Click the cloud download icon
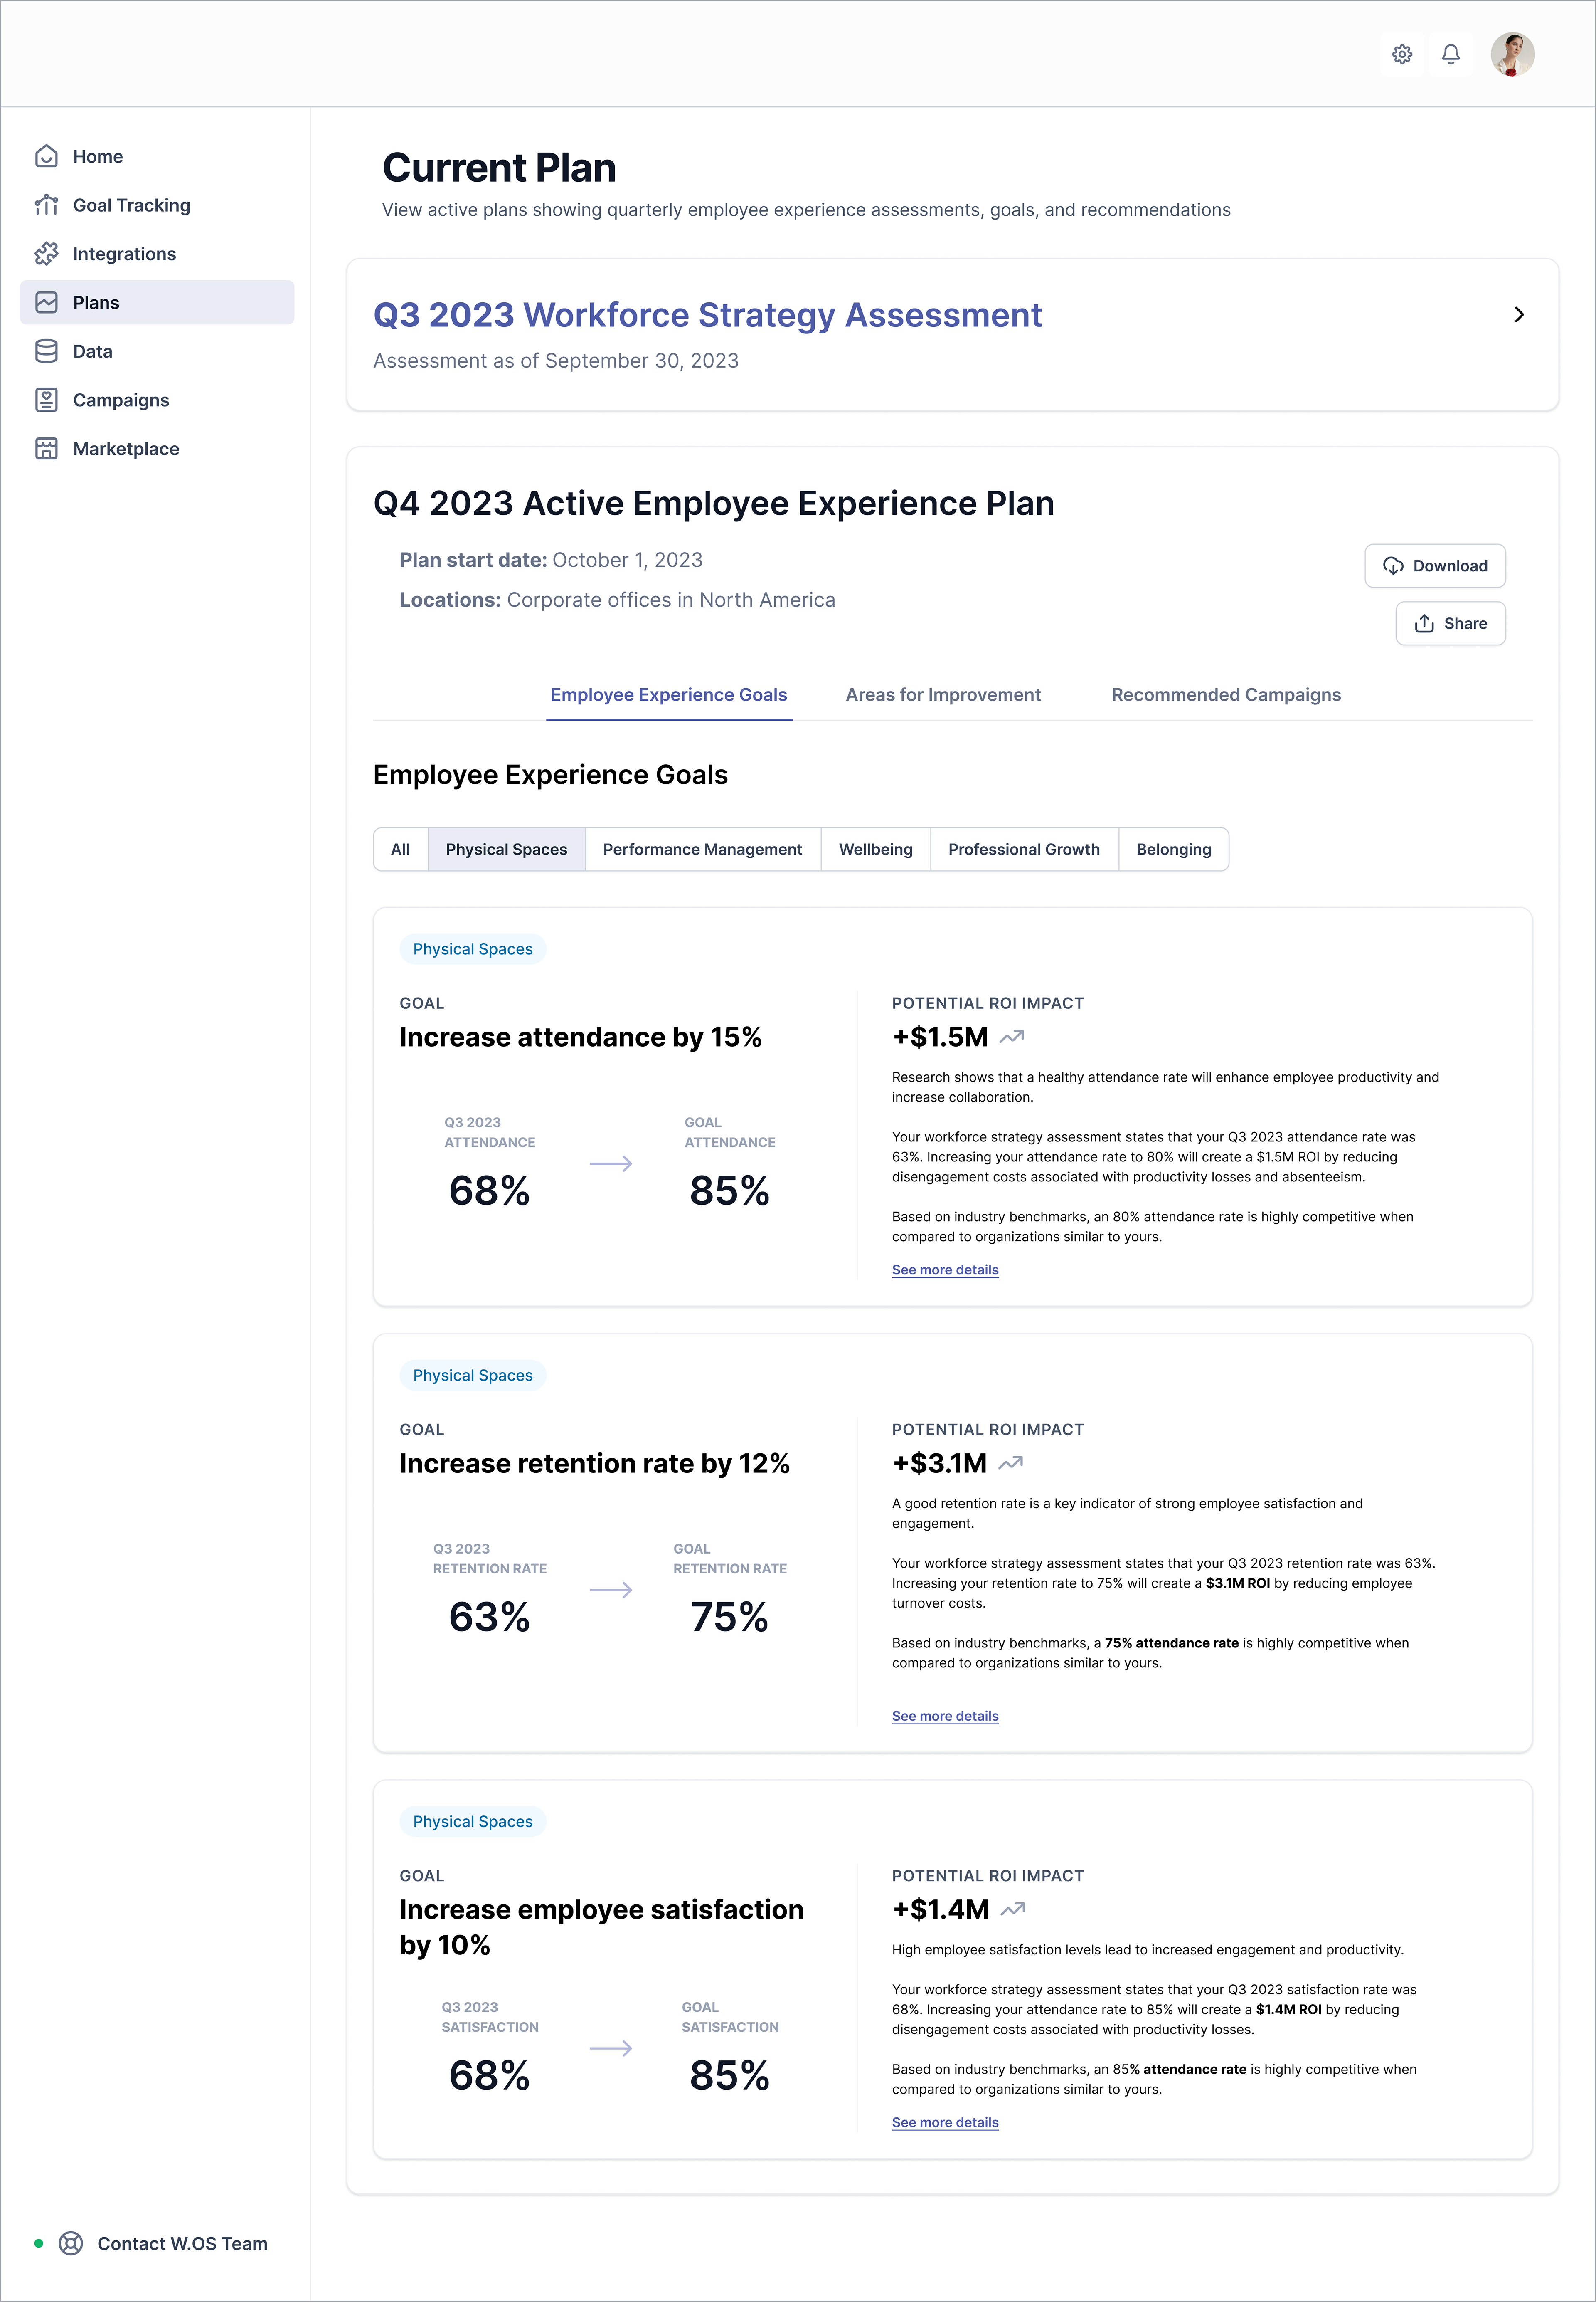 [1393, 566]
